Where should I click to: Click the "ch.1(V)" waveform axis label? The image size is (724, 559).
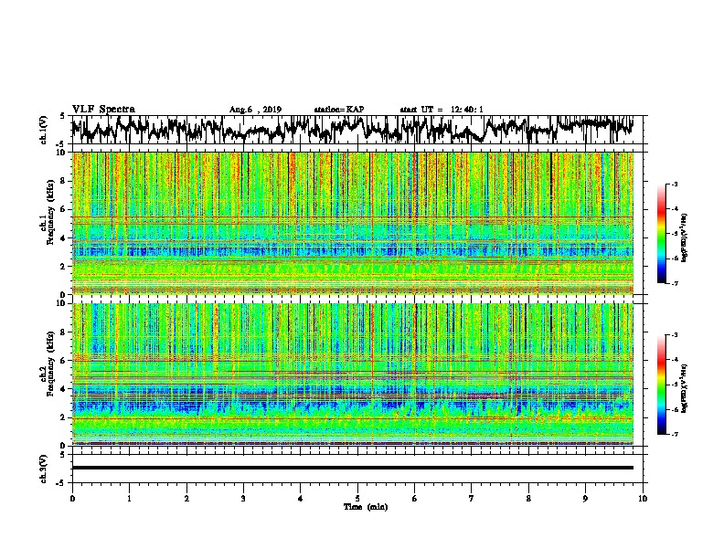[44, 129]
